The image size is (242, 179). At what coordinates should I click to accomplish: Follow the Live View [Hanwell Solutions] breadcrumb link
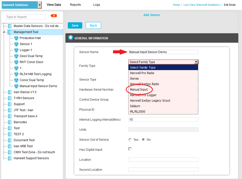(202, 5)
